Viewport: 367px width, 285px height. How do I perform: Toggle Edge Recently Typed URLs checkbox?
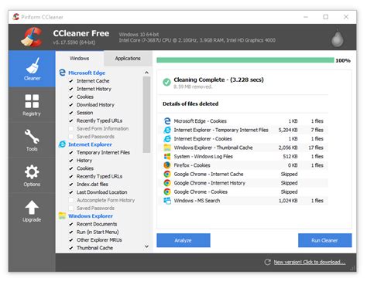(71, 120)
